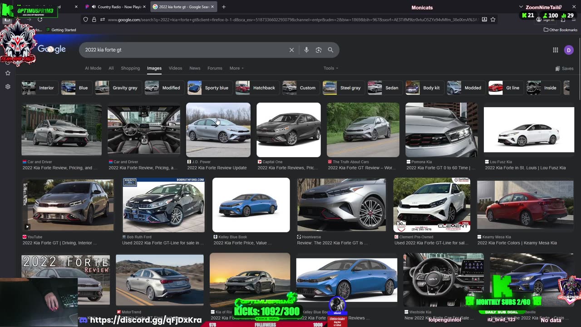Click the site security padlock icon
This screenshot has height=327, width=581.
94,20
